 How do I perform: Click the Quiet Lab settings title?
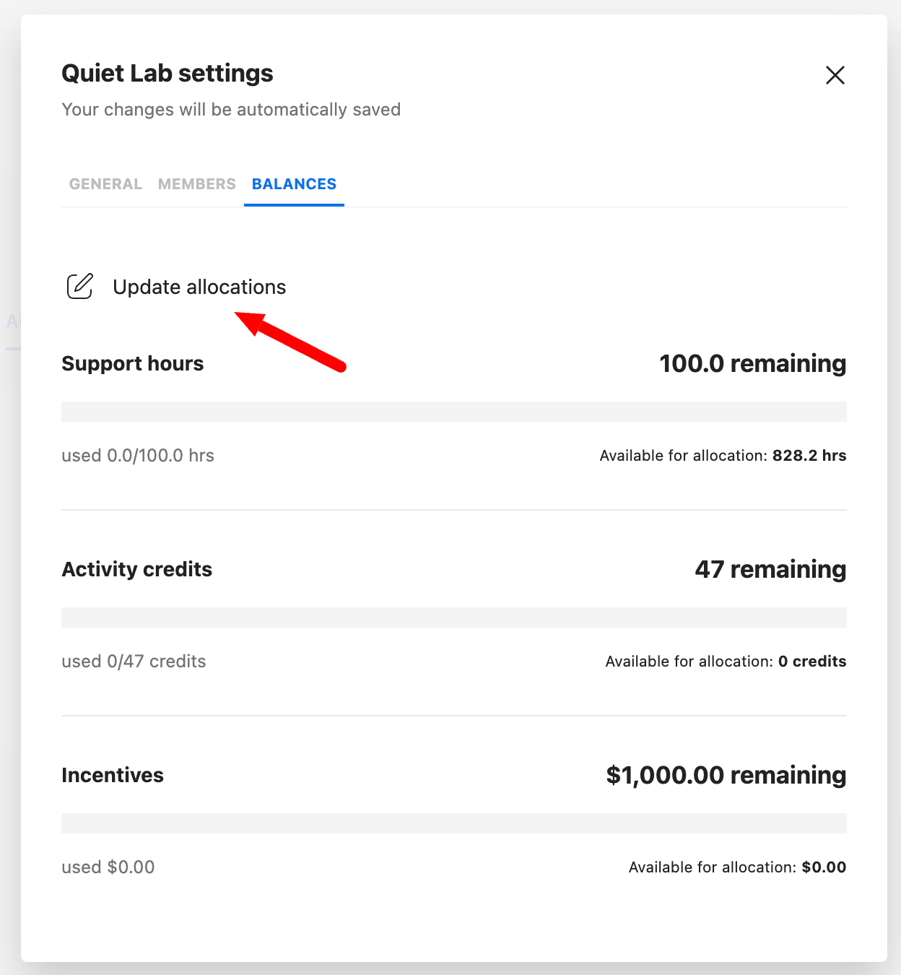click(167, 74)
